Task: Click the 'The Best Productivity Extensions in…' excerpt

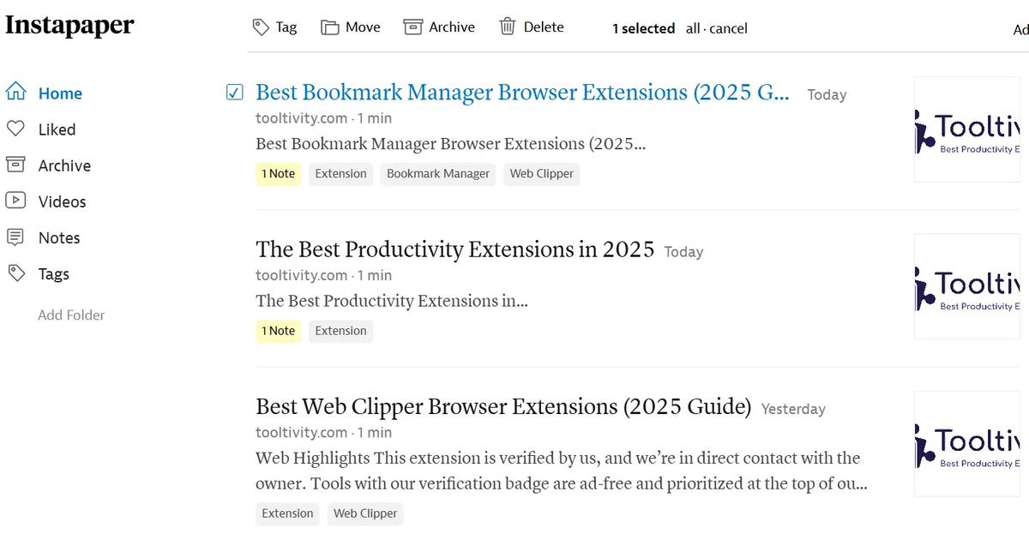Action: 392,301
